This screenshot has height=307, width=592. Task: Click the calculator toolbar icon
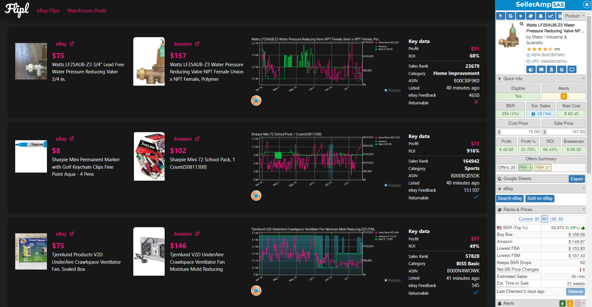click(x=560, y=16)
